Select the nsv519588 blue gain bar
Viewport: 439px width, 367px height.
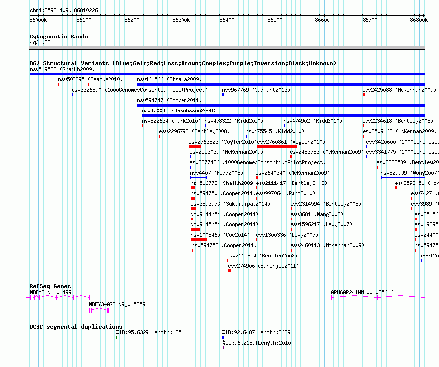click(x=227, y=74)
